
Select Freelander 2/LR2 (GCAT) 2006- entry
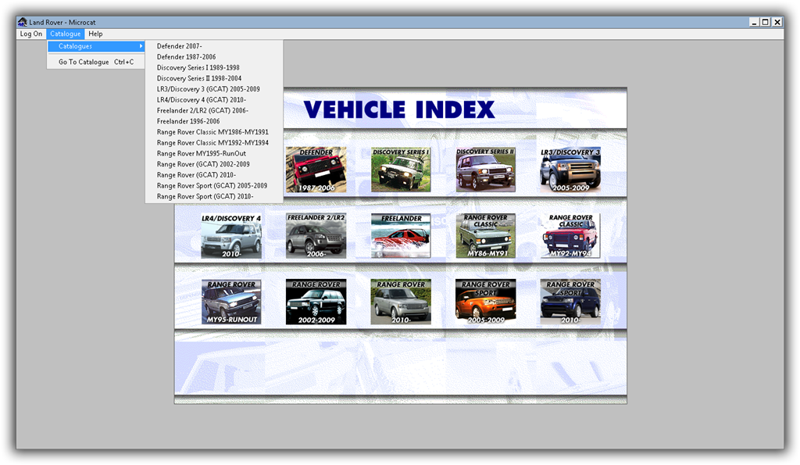[x=214, y=110]
